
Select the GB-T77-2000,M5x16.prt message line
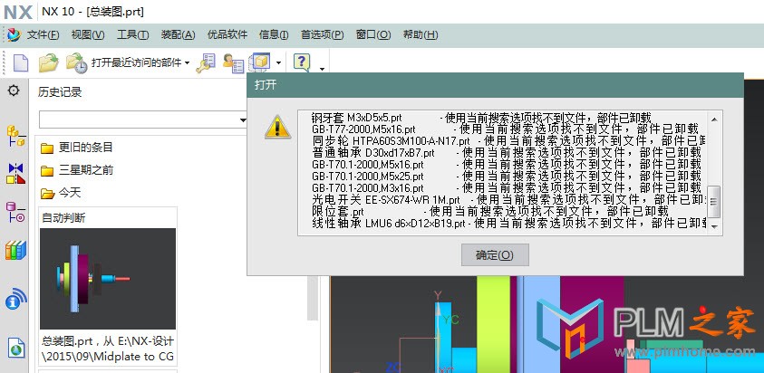505,129
